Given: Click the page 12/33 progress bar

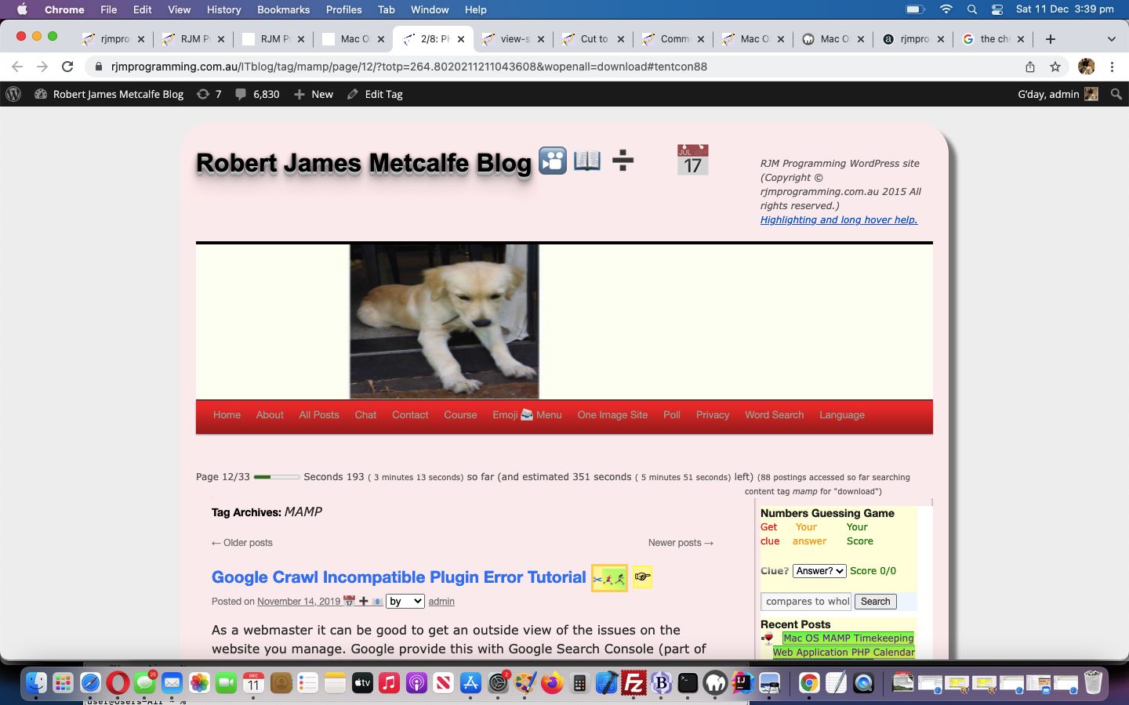Looking at the screenshot, I should point(277,477).
